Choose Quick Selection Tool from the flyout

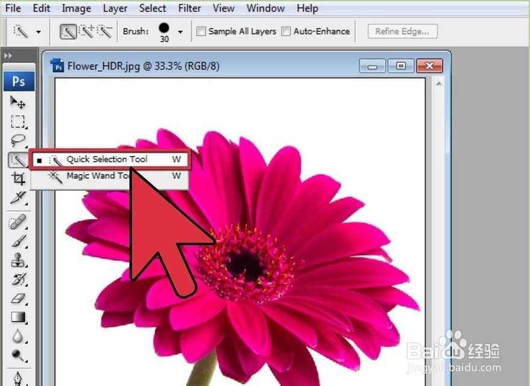[x=109, y=160]
